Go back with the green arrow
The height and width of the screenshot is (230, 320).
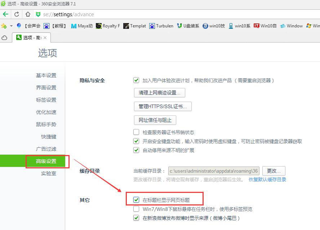pyautogui.click(x=5, y=14)
